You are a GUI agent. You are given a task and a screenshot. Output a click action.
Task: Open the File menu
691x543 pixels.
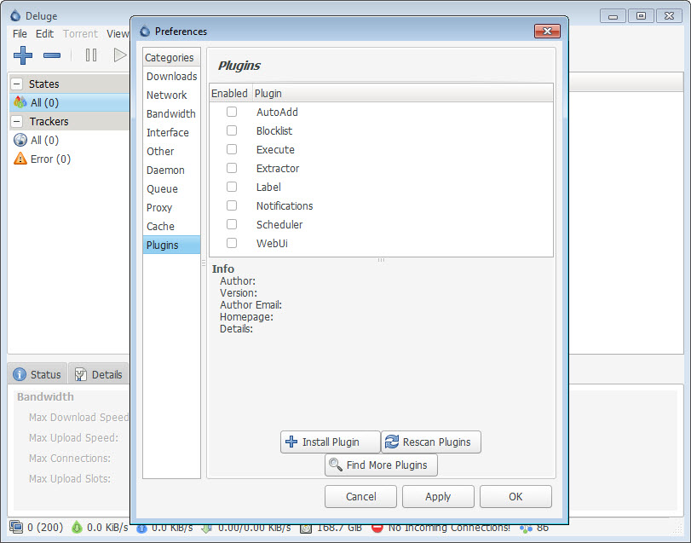[20, 33]
